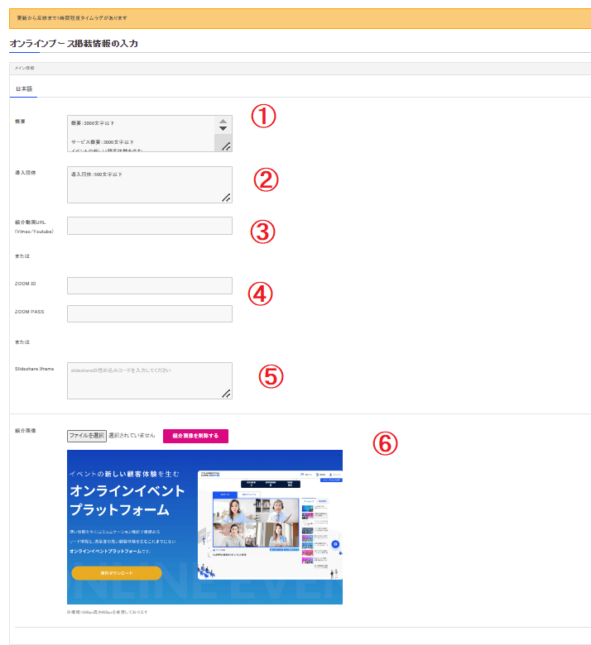This screenshot has height=645, width=591.
Task: Click the resize grip of Slideshare iframe area
Action: click(226, 394)
